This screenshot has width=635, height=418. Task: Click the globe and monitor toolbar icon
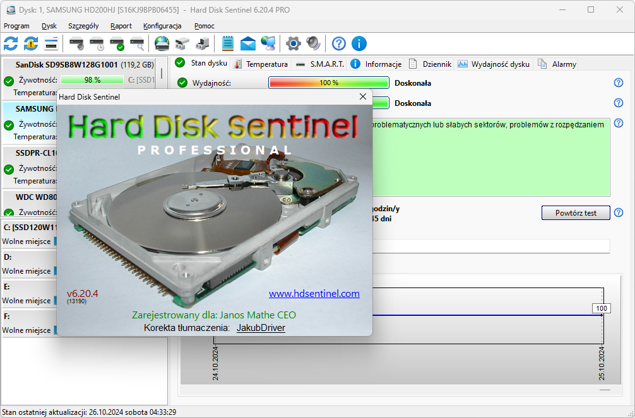click(x=268, y=44)
